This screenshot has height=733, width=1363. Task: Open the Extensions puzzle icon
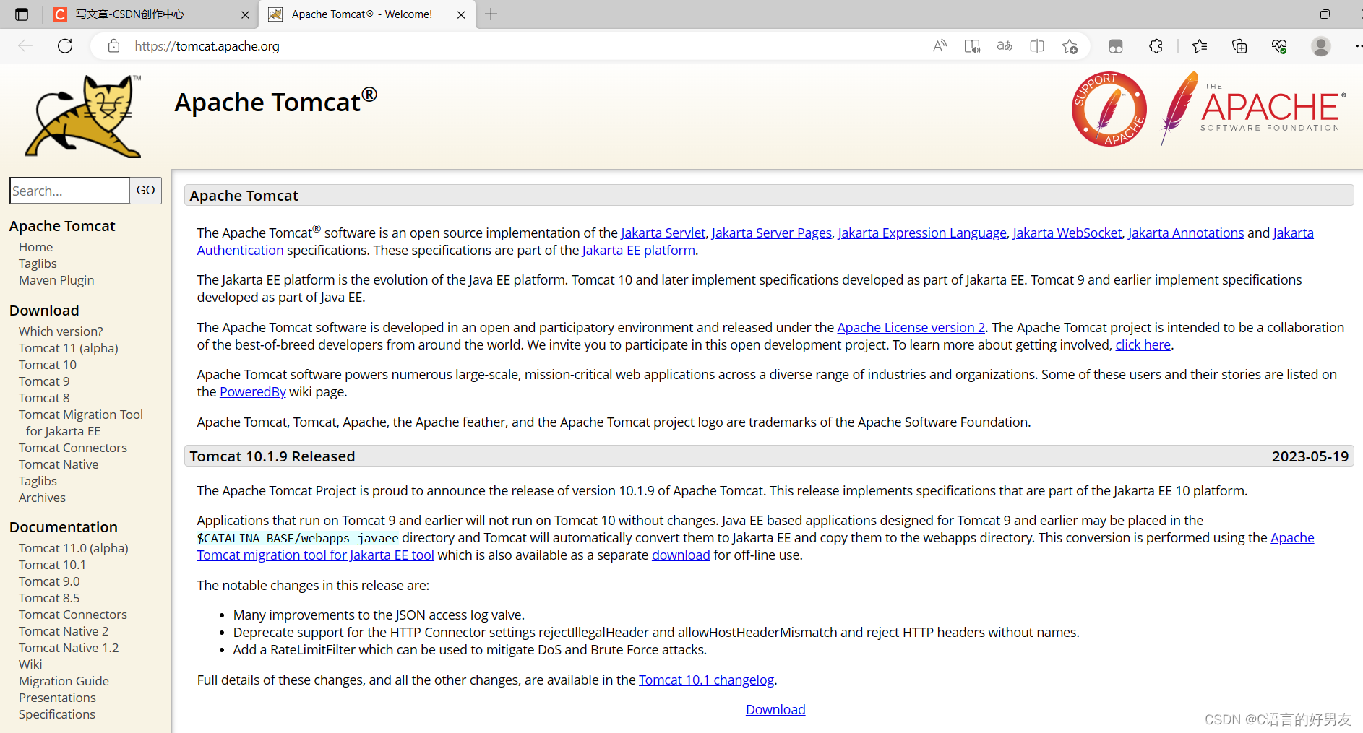tap(1156, 45)
